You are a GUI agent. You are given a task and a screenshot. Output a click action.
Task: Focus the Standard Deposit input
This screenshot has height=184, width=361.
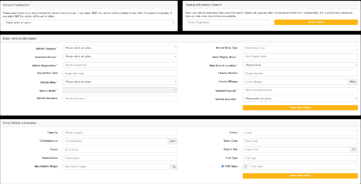point(300,90)
